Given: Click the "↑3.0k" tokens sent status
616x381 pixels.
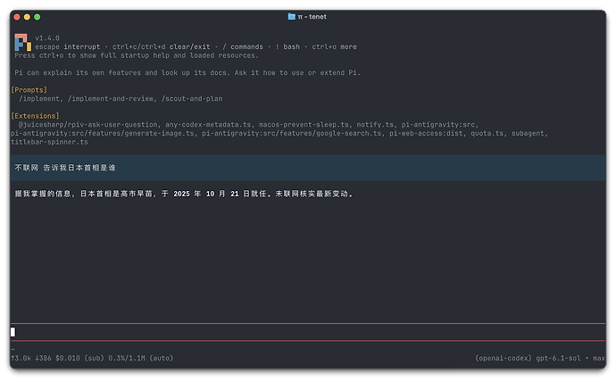Looking at the screenshot, I should [x=21, y=358].
